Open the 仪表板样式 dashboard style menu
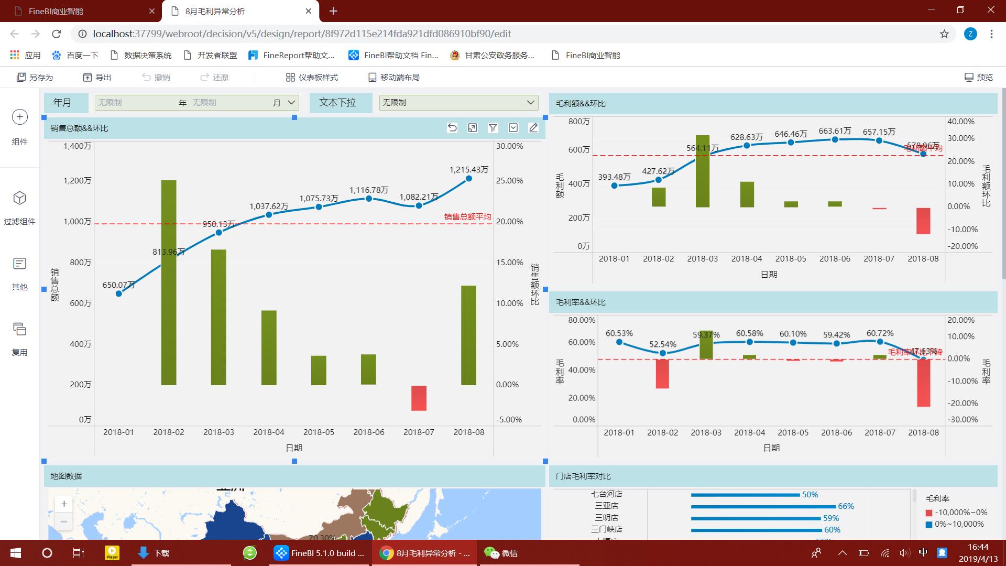Image resolution: width=1006 pixels, height=566 pixels. click(312, 78)
